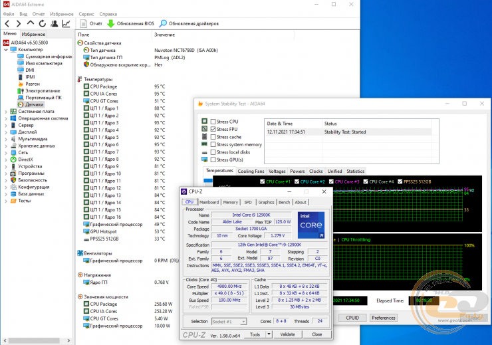This screenshot has height=345, width=492.
Task: Enable the Stress GPU(s) checkbox
Action: click(213, 160)
